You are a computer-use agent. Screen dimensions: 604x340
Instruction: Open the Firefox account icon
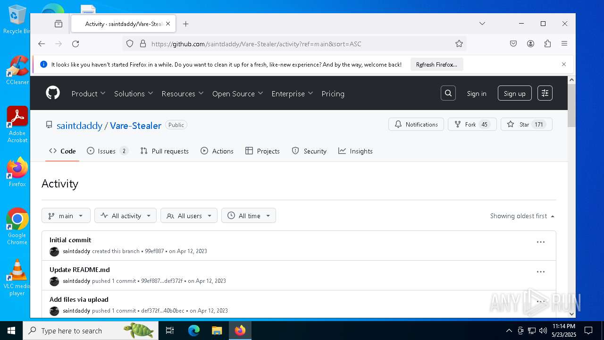[x=530, y=44]
